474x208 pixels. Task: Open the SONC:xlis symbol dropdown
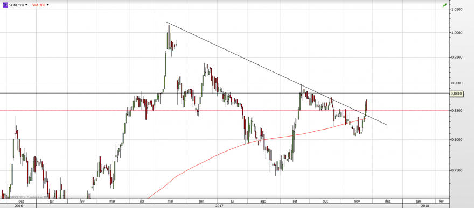(x=26, y=5)
